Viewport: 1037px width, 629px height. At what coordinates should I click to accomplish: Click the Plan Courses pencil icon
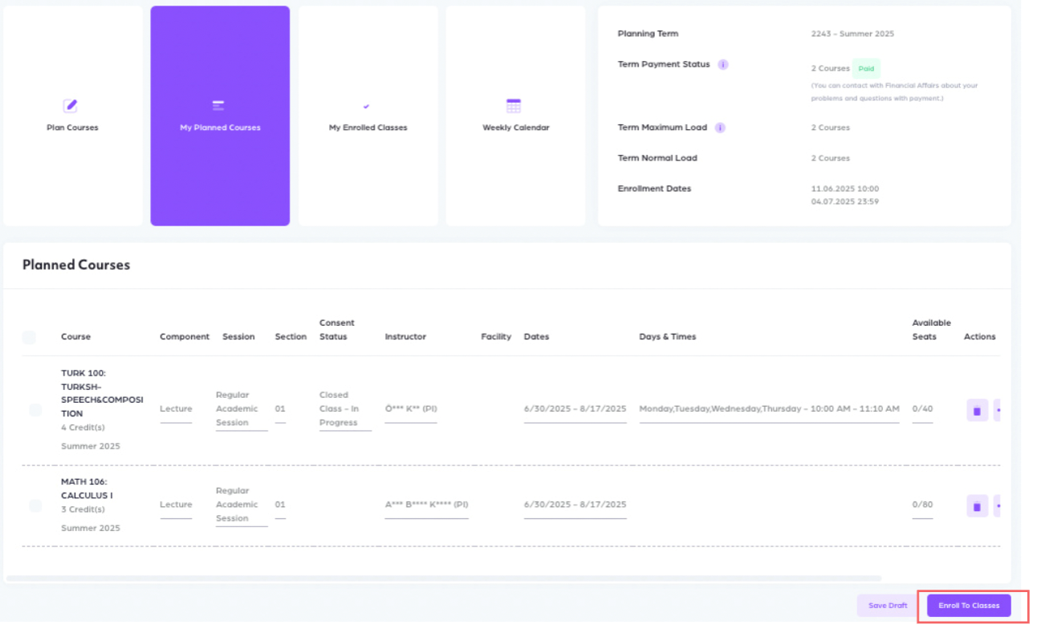click(x=71, y=106)
